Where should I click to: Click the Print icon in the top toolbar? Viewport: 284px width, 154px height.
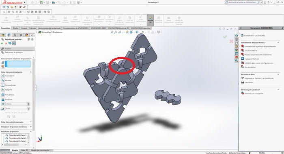(x=53, y=2)
